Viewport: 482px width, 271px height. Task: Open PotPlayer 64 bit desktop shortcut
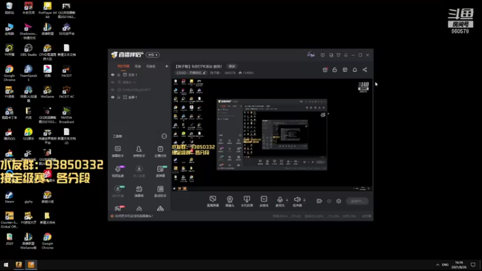coord(48,10)
